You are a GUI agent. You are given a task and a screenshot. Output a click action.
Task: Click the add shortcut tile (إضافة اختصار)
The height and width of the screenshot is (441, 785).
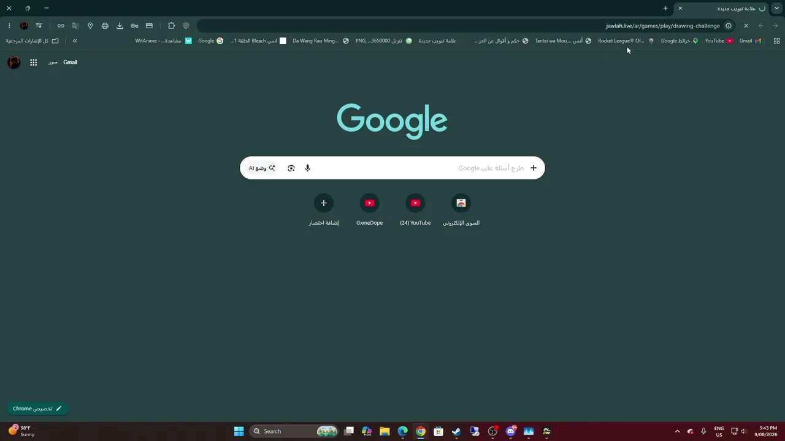pos(324,209)
